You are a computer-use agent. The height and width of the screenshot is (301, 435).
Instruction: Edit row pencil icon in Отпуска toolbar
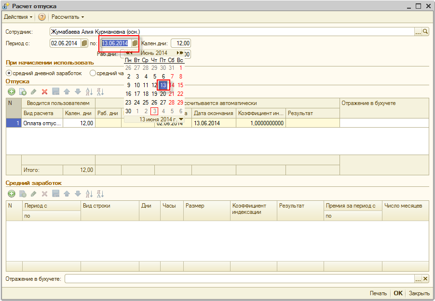tap(34, 92)
